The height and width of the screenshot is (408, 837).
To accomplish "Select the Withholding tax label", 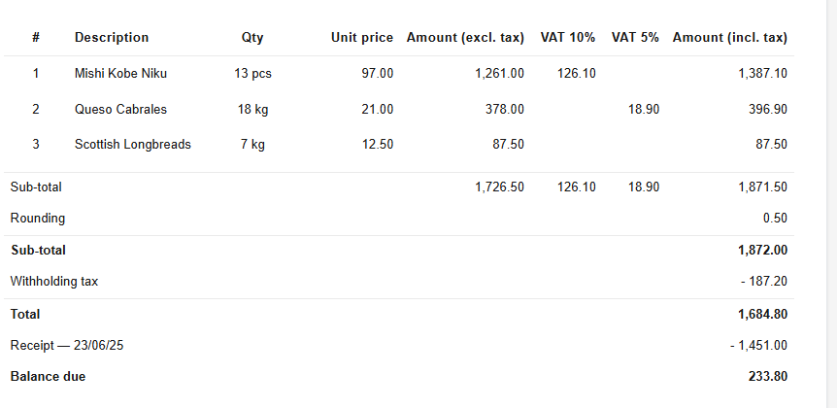I will click(54, 282).
